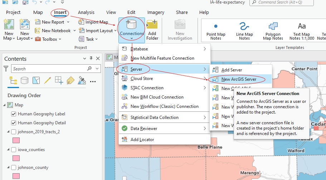Switch to List By Perspective Imagery
Viewport: 326px width, 180px height.
[82, 80]
